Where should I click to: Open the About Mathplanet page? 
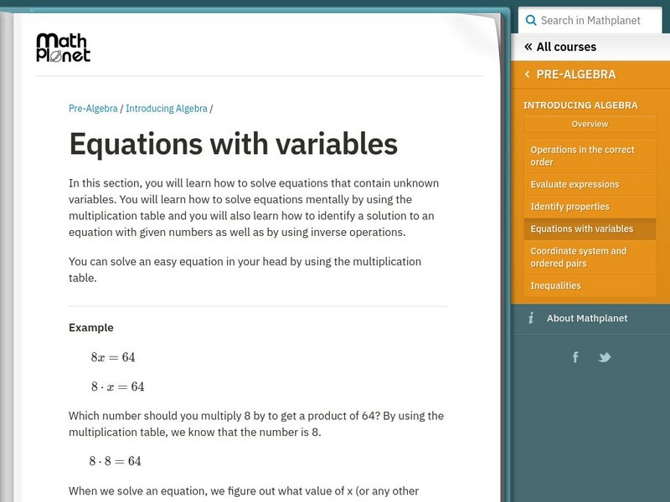[586, 319]
